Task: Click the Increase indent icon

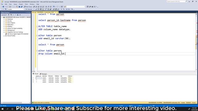Action: click(x=69, y=9)
